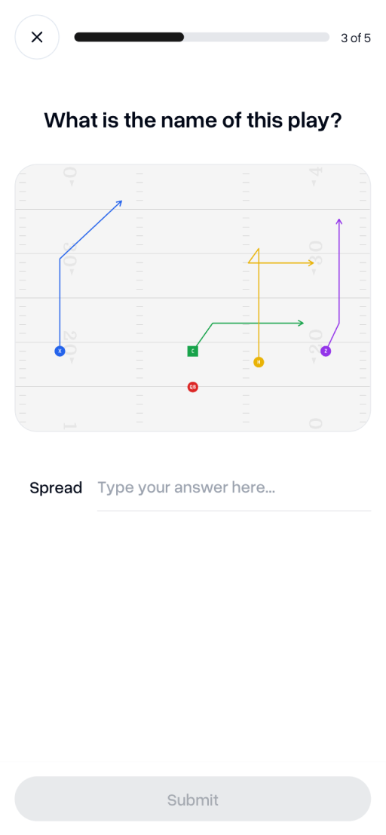Select the purple Z receiver marker

[x=326, y=351]
